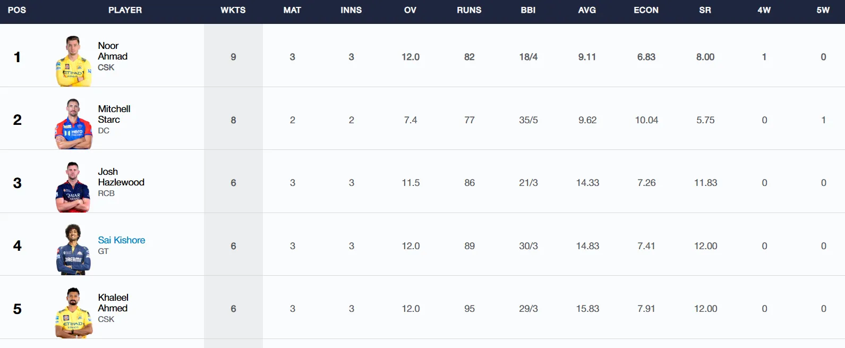Select Khaleel Ahmed's player image
The width and height of the screenshot is (845, 348).
(x=74, y=313)
